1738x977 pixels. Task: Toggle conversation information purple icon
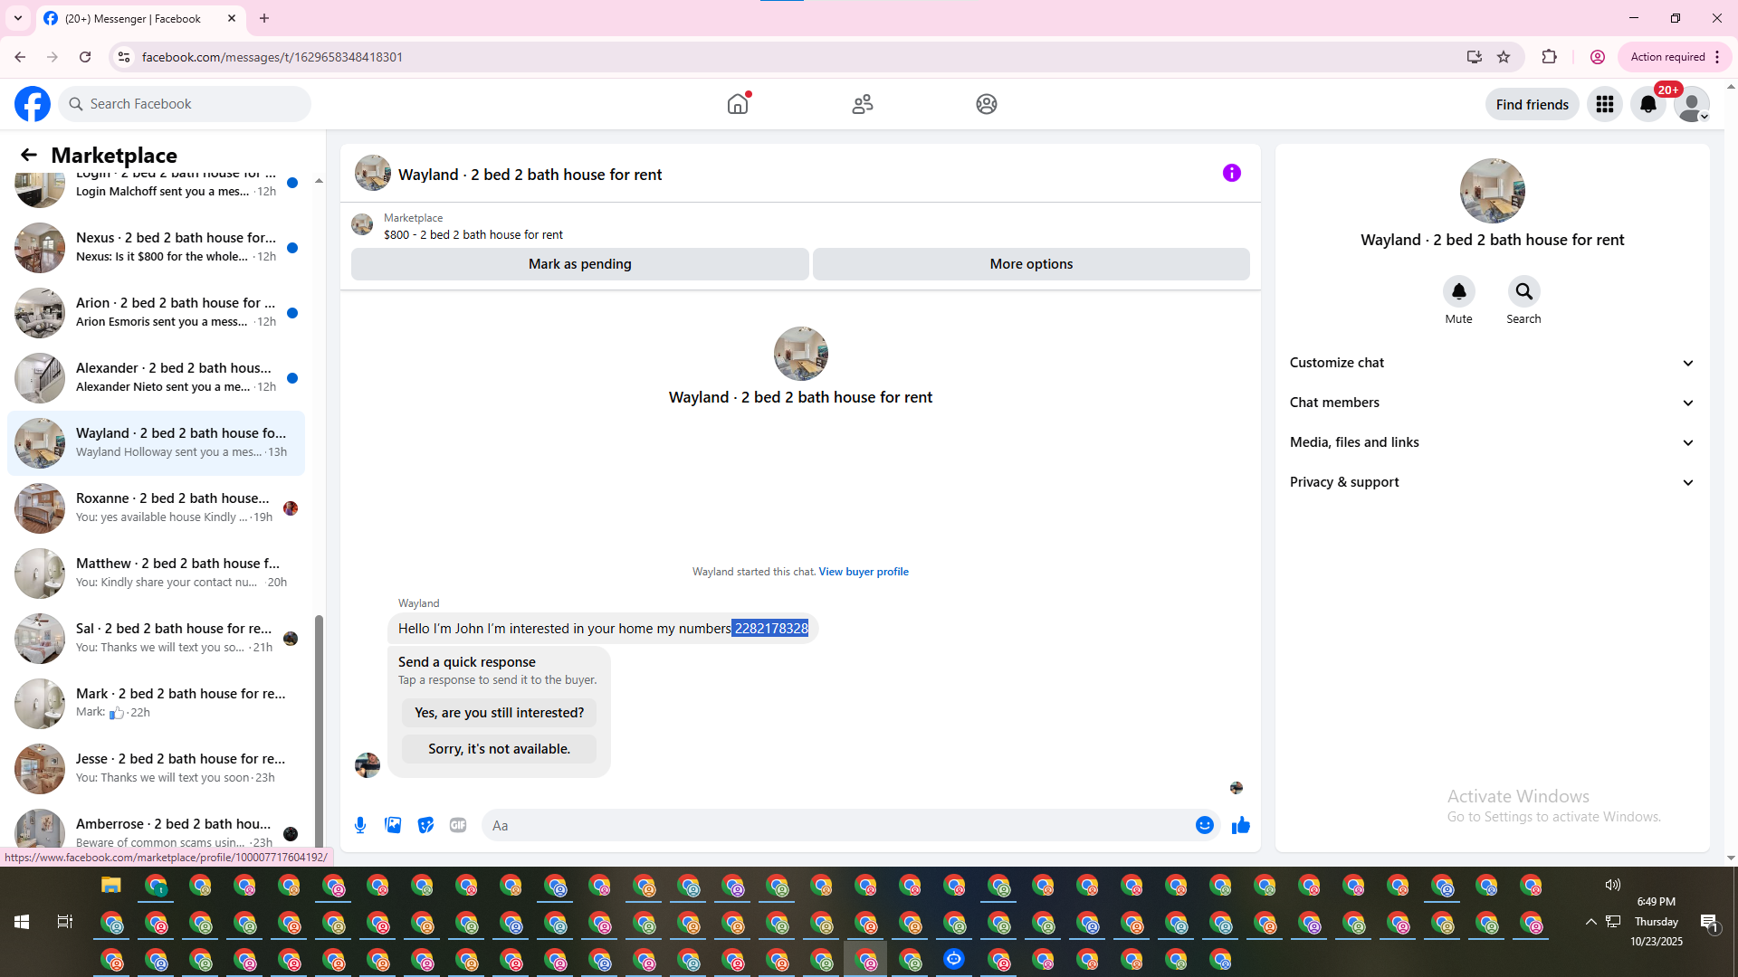(1231, 173)
